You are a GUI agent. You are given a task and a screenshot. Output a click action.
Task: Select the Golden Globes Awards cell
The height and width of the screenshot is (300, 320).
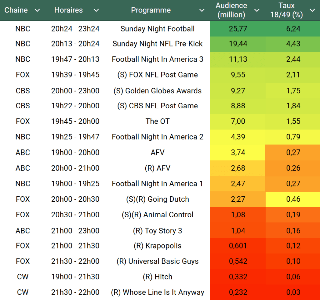pyautogui.click(x=157, y=91)
